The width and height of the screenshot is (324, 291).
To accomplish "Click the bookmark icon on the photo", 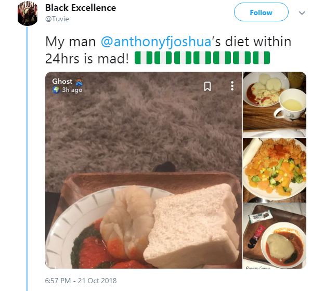I will click(x=207, y=86).
